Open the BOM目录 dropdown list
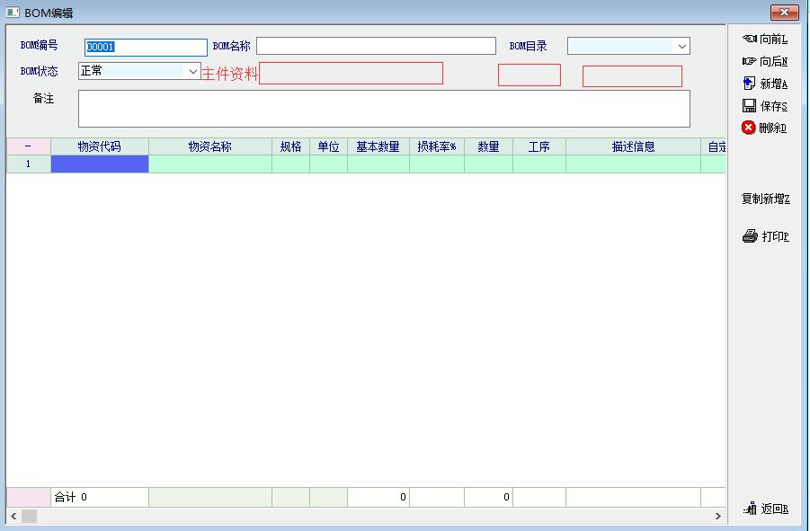 (682, 47)
